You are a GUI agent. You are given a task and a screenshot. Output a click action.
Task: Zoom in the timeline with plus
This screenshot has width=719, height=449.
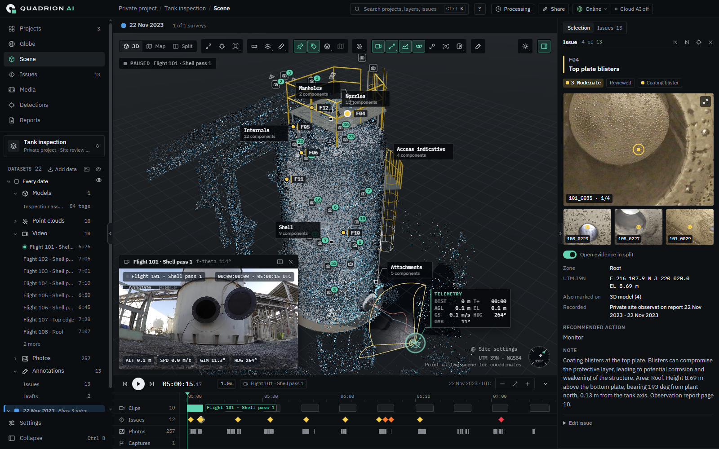click(x=528, y=384)
